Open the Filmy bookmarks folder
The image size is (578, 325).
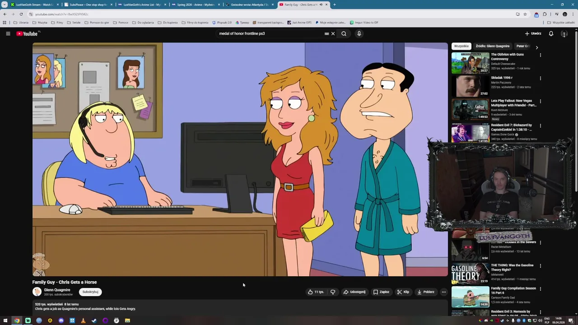[x=57, y=22]
